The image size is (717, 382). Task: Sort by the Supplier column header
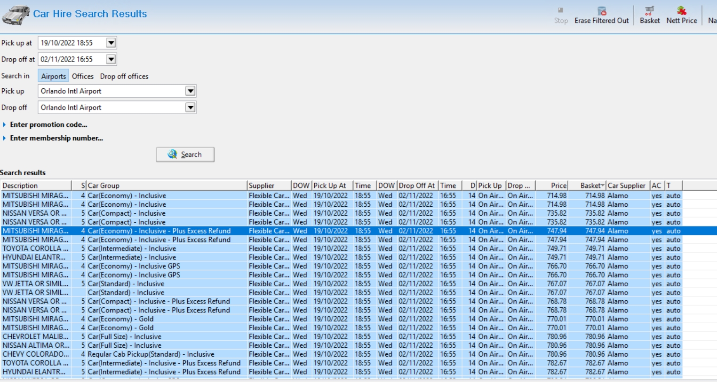tap(269, 186)
